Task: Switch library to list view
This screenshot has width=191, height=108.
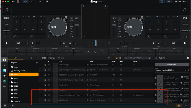Action: click(x=117, y=58)
